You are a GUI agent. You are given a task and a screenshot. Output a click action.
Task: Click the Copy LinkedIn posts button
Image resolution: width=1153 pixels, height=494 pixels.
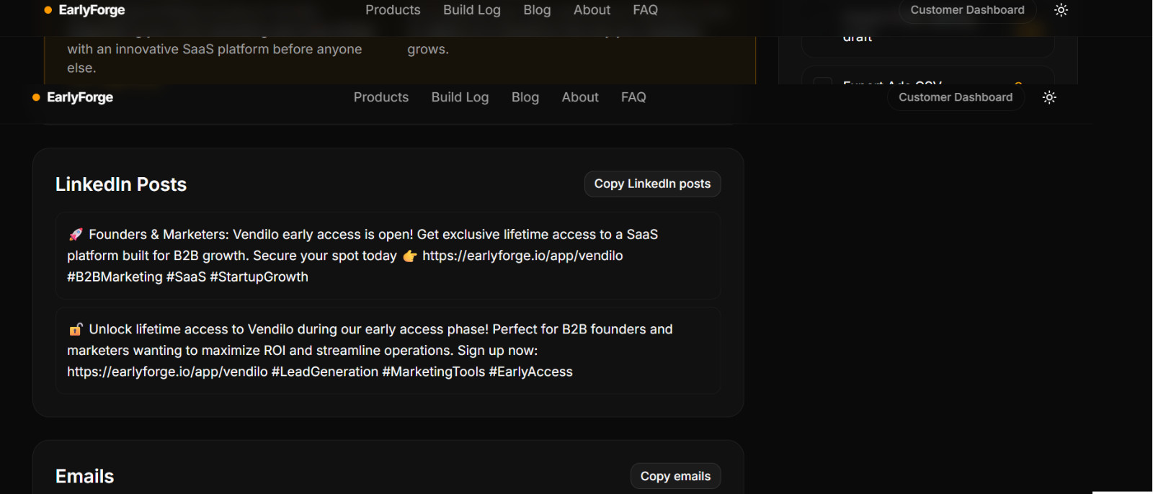[652, 184]
